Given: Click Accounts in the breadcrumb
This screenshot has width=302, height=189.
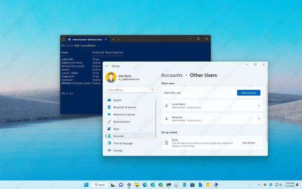Looking at the screenshot, I should click(171, 75).
